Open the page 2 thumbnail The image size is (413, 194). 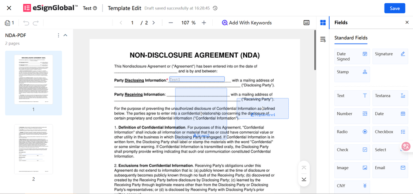33,149
